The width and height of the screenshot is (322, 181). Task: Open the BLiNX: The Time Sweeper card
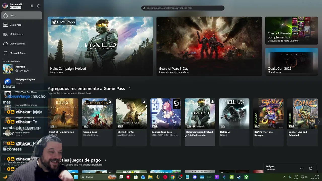click(x=268, y=122)
